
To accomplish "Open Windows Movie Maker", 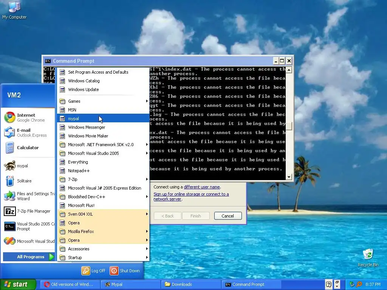I will tap(103, 136).
